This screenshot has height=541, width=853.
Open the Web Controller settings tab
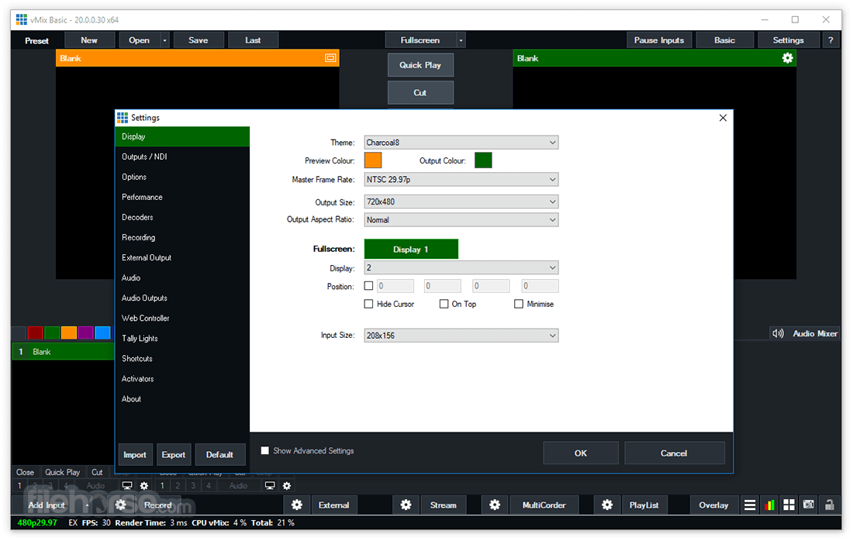click(x=182, y=318)
